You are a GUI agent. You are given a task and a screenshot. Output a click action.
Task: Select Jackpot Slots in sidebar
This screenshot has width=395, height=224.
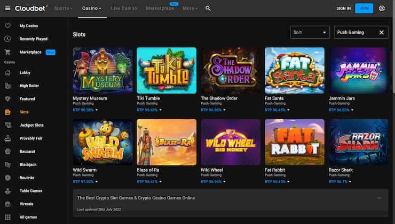pos(31,125)
